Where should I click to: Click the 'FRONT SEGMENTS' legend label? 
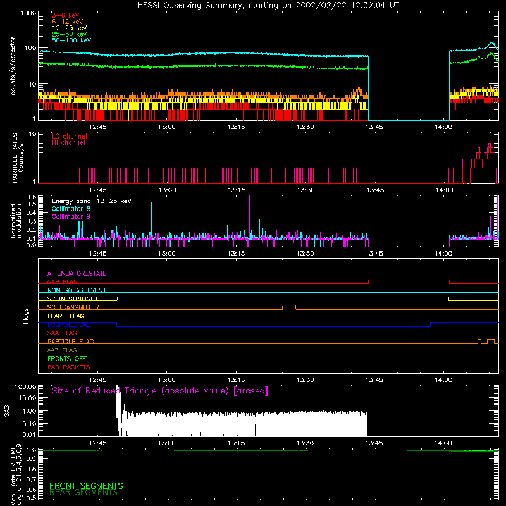pos(86,486)
